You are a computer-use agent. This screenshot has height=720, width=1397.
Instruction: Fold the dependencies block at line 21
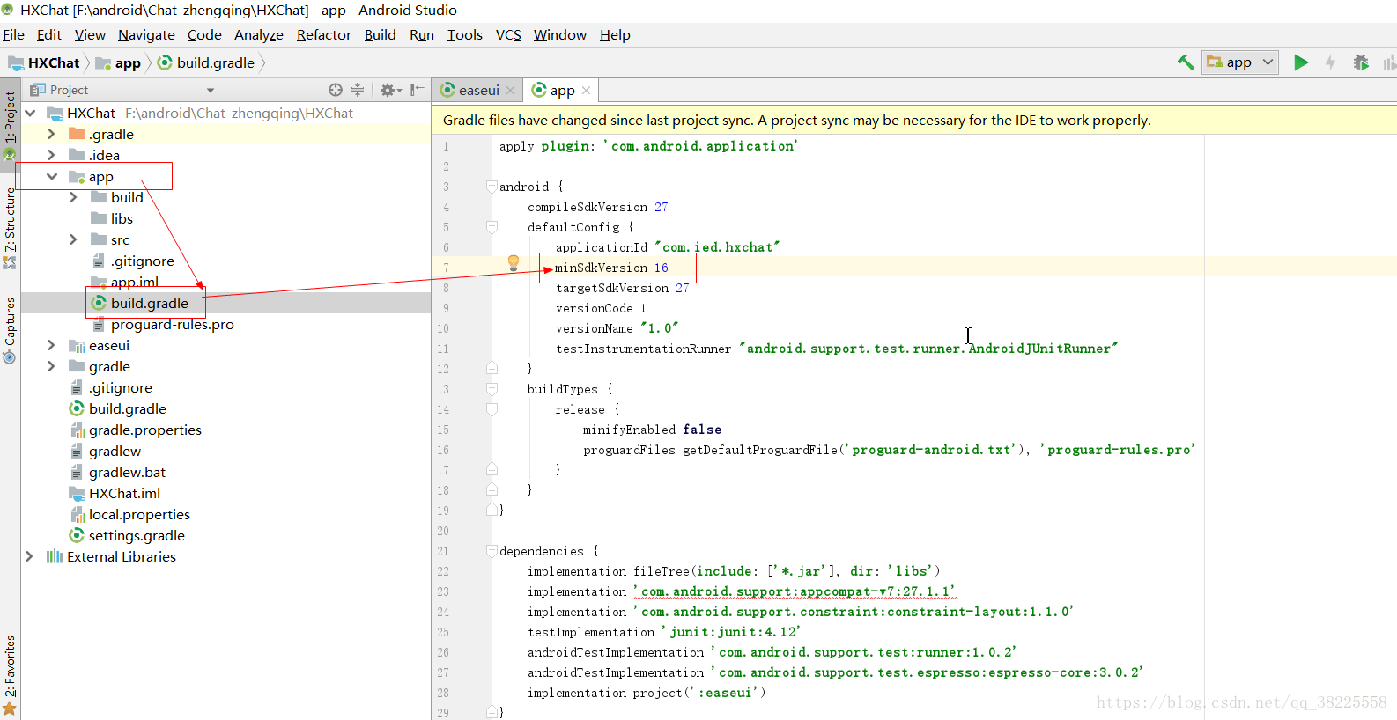492,551
